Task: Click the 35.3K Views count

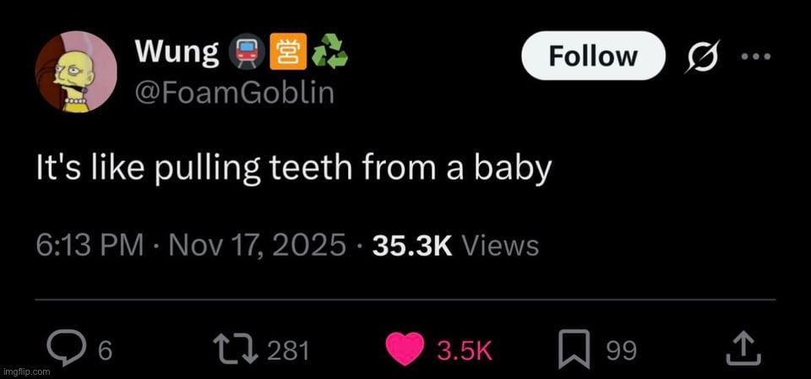Action: 452,245
